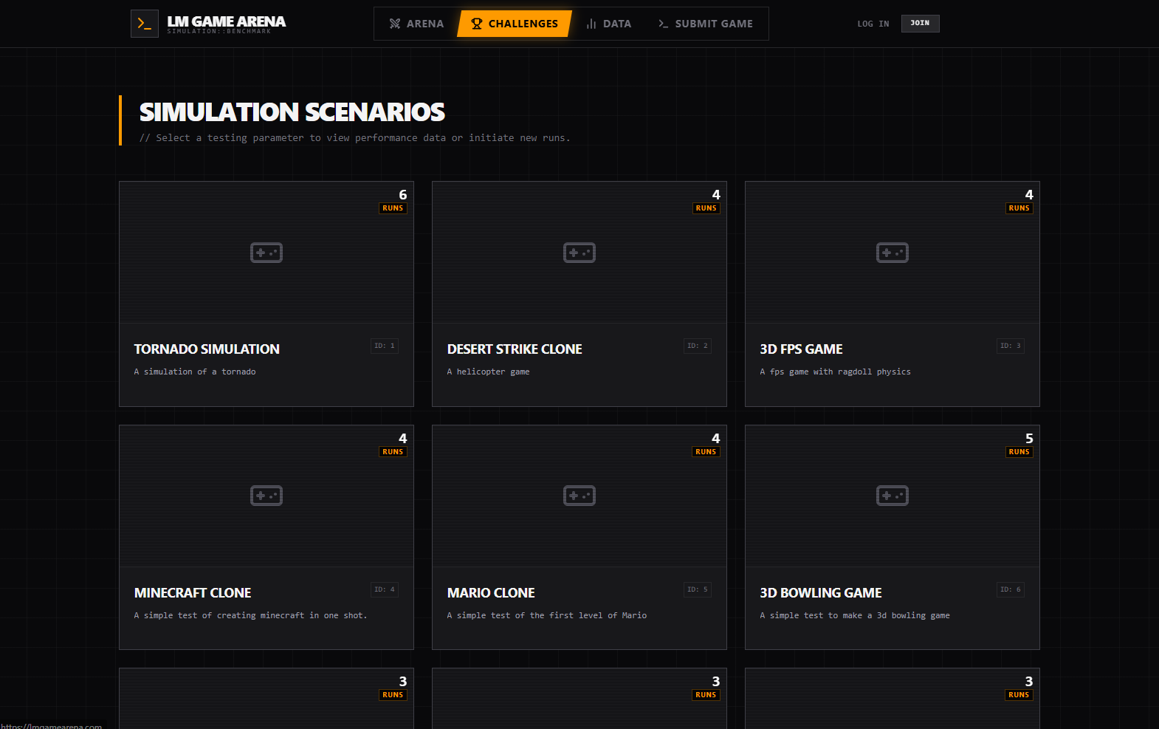The height and width of the screenshot is (729, 1159).
Task: Select the Challenges tab
Action: point(515,24)
